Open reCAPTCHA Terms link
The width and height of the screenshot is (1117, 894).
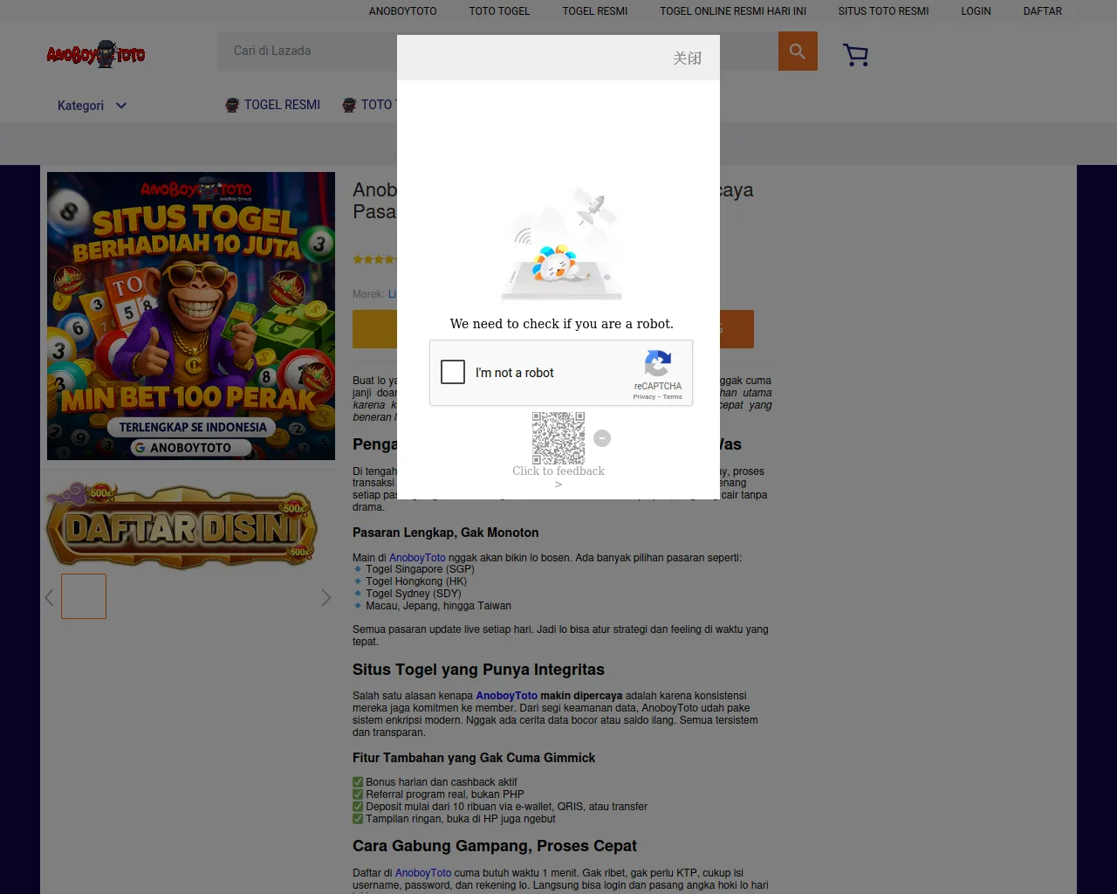coord(673,397)
